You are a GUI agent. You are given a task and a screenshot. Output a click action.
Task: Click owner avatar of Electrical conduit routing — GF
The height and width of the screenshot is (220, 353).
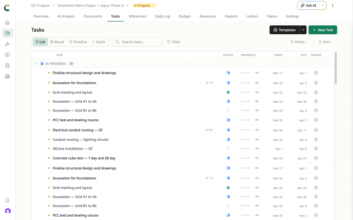tap(316, 130)
